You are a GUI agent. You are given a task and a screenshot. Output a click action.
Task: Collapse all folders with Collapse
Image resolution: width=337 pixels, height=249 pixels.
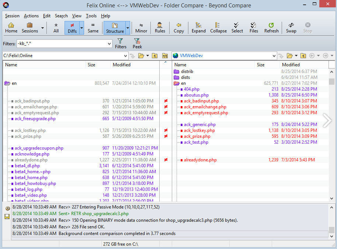[x=218, y=28]
